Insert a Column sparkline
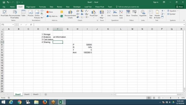The height and width of the screenshot is (105, 186). point(115,13)
